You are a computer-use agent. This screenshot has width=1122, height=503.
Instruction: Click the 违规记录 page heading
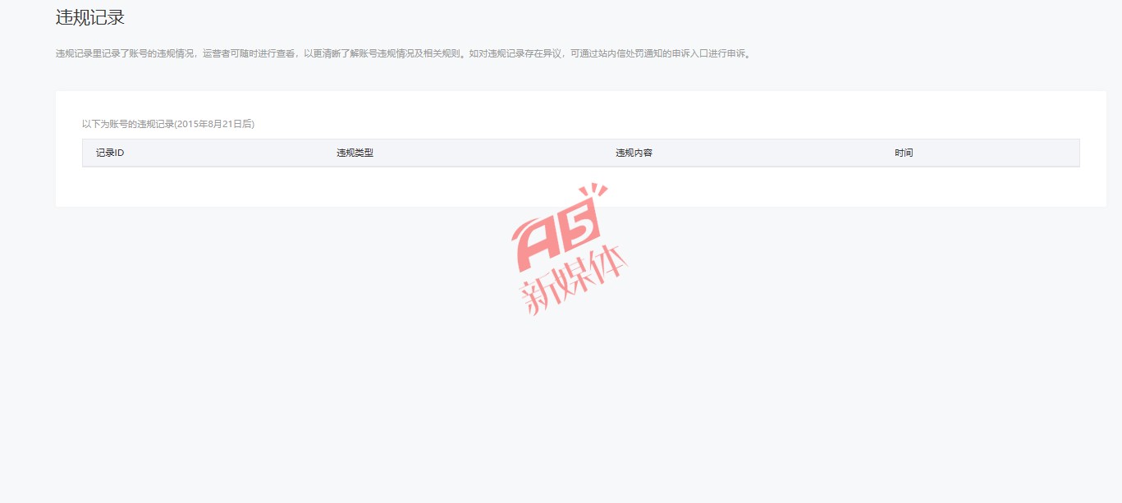[90, 17]
